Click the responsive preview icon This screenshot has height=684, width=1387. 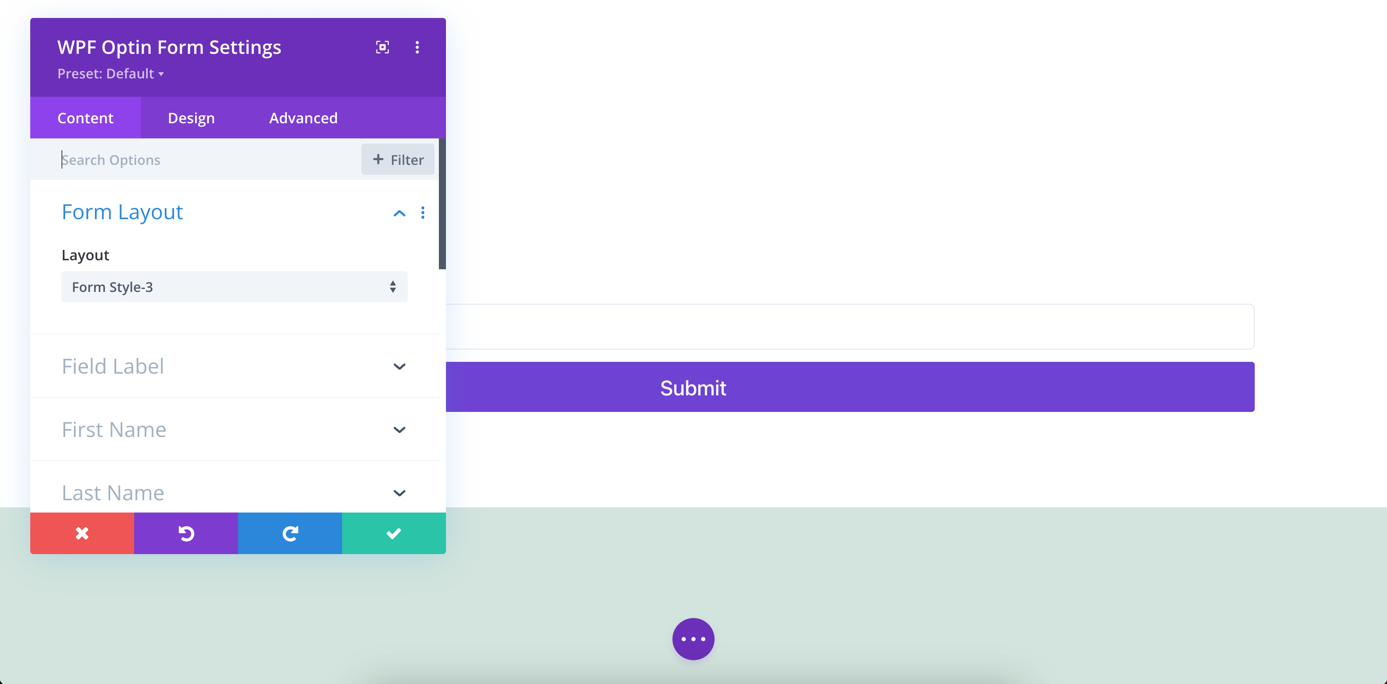pyautogui.click(x=382, y=47)
